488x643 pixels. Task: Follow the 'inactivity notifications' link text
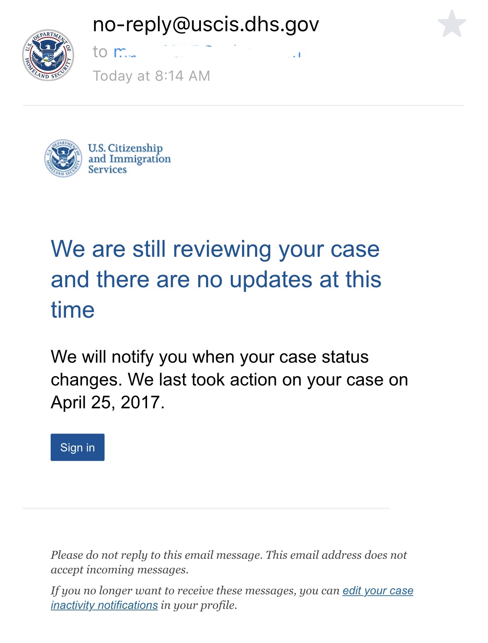pos(104,605)
